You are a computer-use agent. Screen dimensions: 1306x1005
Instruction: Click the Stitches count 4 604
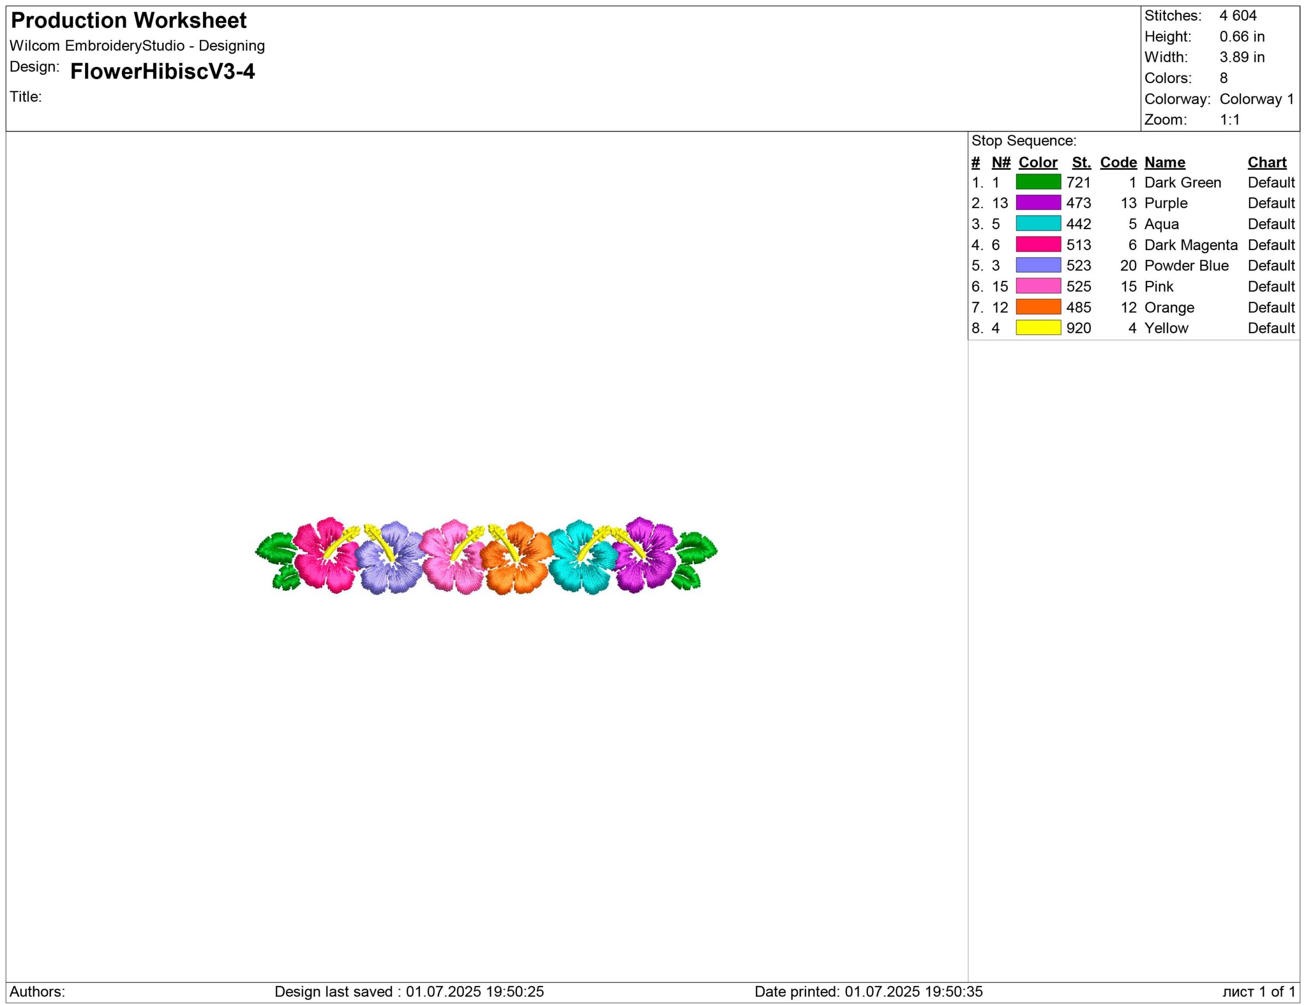(1238, 15)
